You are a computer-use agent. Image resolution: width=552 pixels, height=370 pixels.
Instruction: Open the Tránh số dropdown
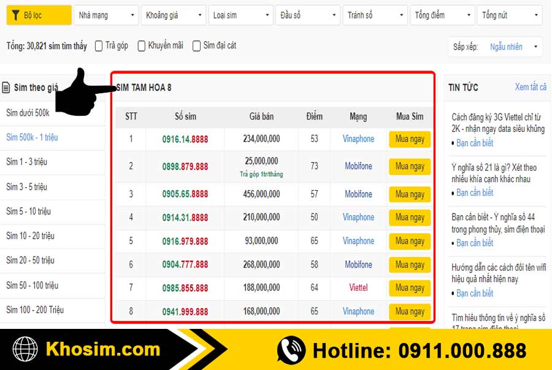click(375, 15)
